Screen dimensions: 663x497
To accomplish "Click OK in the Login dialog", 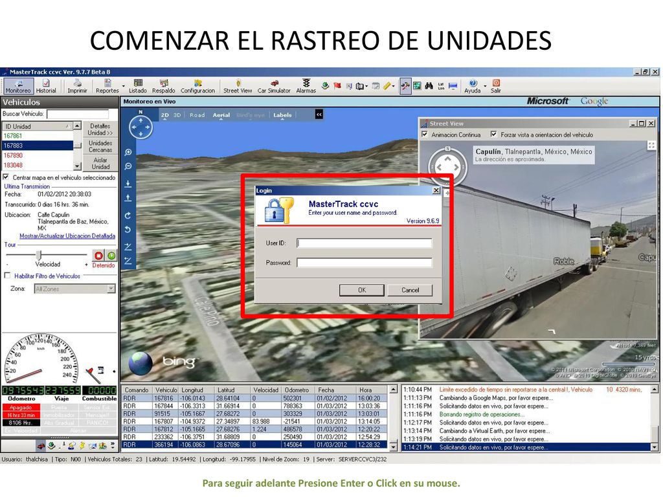I will pyautogui.click(x=362, y=290).
